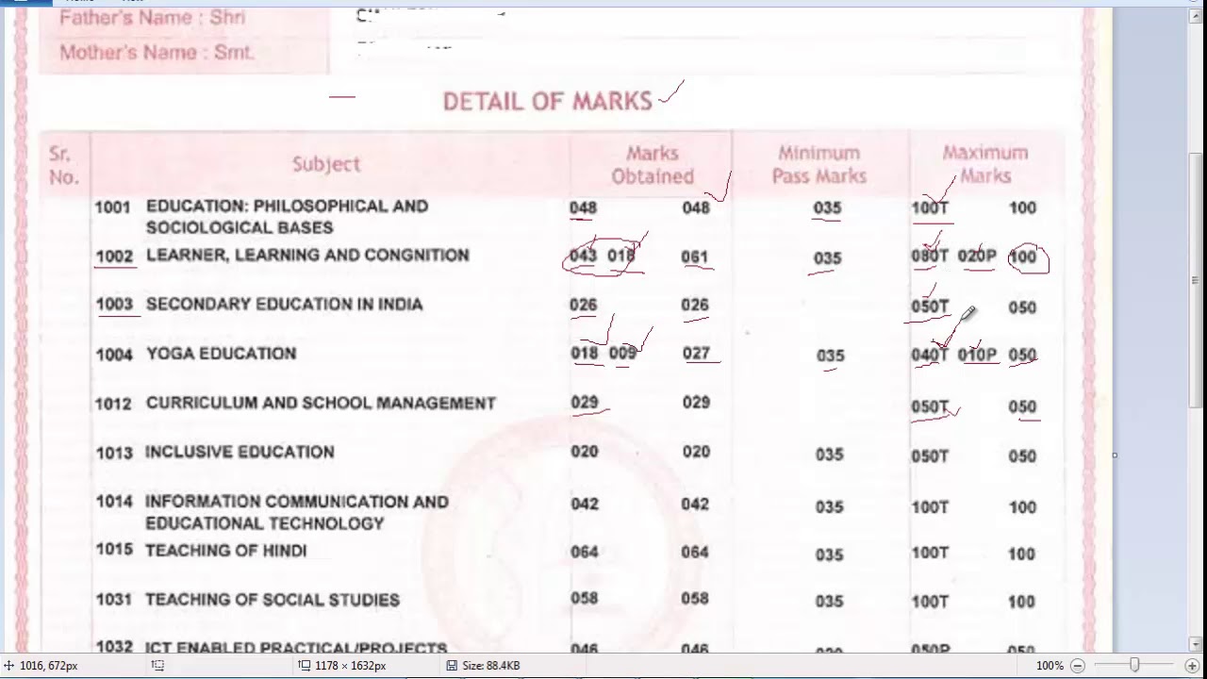Viewport: 1207px width, 679px height.
Task: Click marks '043' in the 1002 row
Action: click(583, 256)
